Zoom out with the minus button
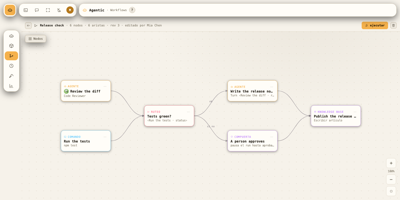 tap(391, 179)
